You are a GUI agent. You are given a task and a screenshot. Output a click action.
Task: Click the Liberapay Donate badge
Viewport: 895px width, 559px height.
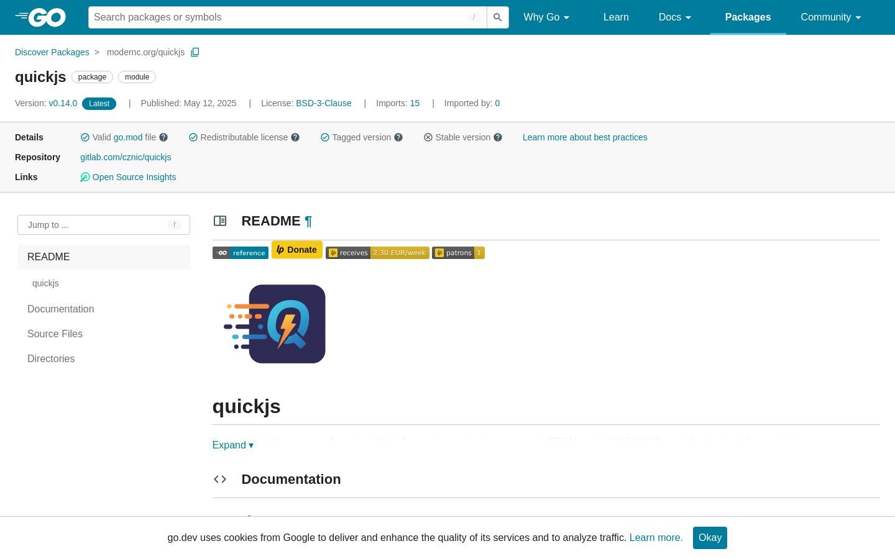tap(297, 250)
